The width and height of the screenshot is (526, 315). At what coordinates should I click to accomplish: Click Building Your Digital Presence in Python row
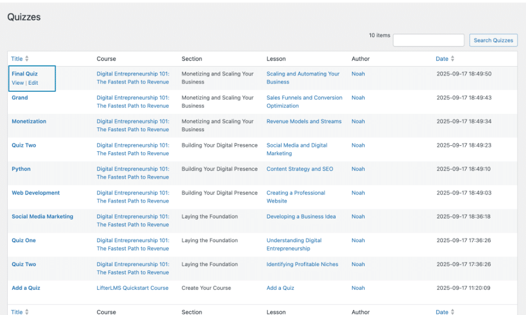(x=219, y=169)
